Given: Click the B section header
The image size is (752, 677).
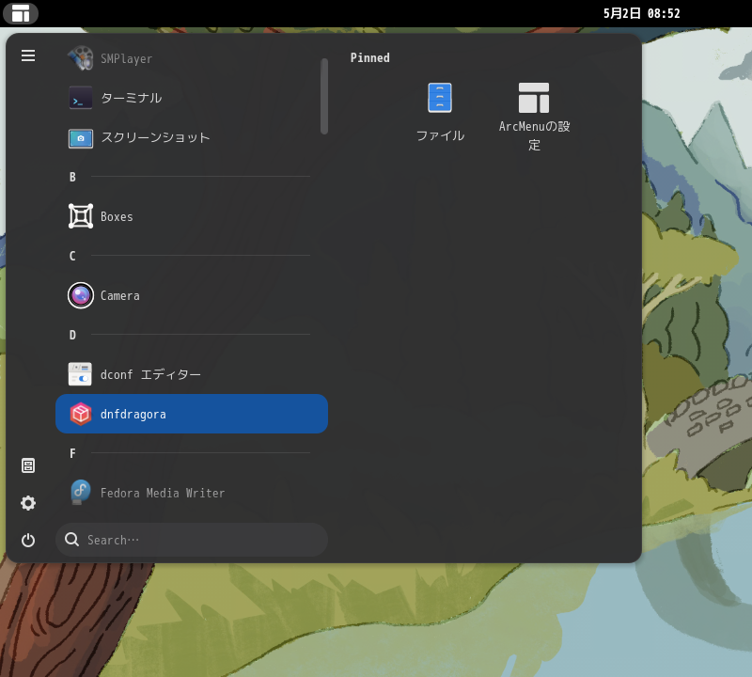Looking at the screenshot, I should (72, 177).
